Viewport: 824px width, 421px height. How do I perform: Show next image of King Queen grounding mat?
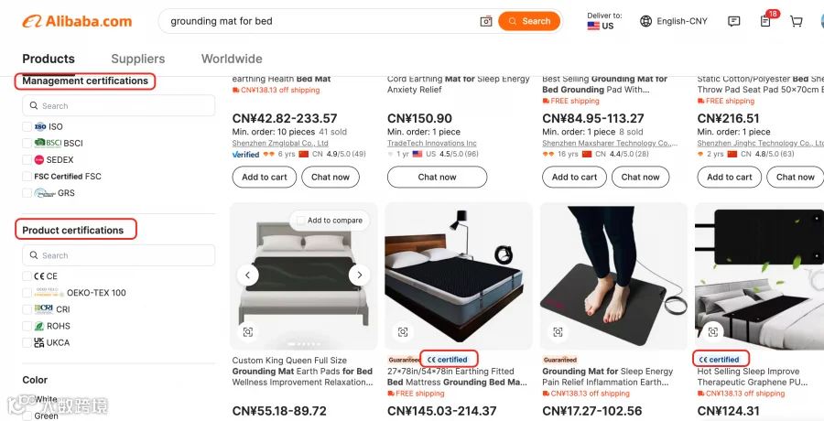pyautogui.click(x=360, y=275)
